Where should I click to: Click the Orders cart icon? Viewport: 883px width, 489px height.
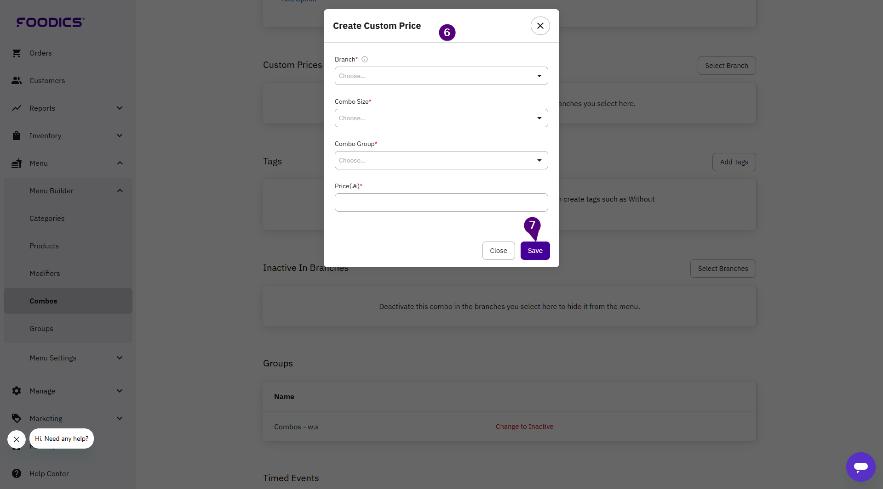click(x=17, y=53)
